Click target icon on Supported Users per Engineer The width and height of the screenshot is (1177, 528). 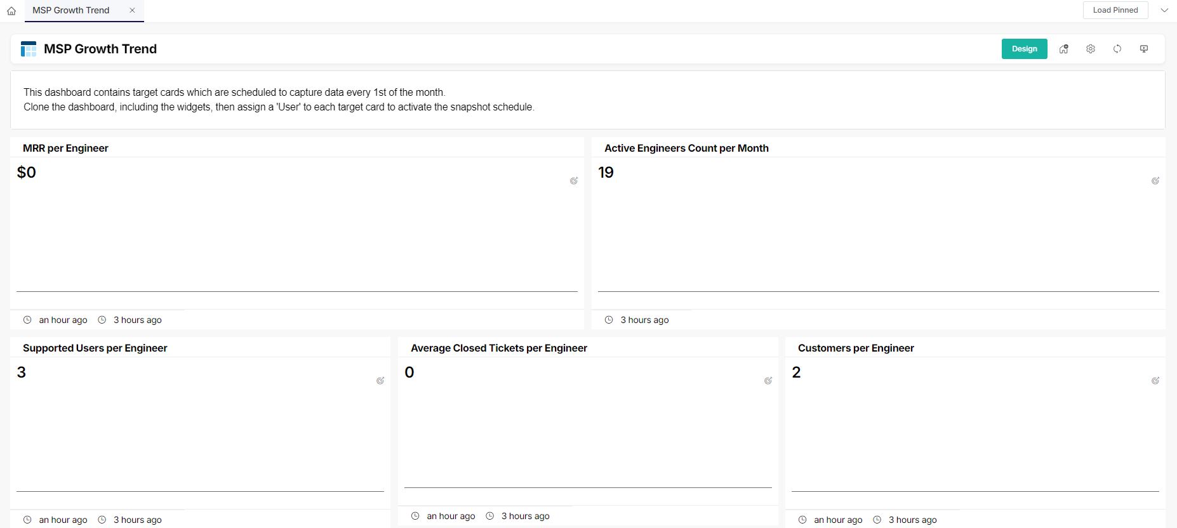[x=380, y=381]
